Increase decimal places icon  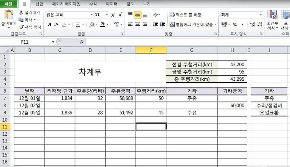[x=253, y=24]
